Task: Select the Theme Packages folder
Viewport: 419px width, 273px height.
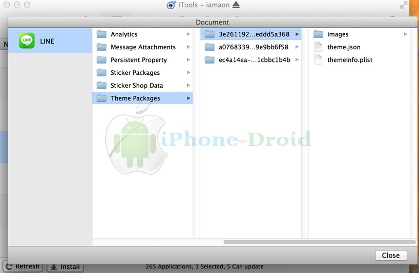Action: point(135,98)
